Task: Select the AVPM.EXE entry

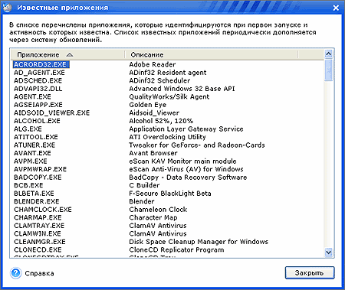Action: pyautogui.click(x=31, y=161)
